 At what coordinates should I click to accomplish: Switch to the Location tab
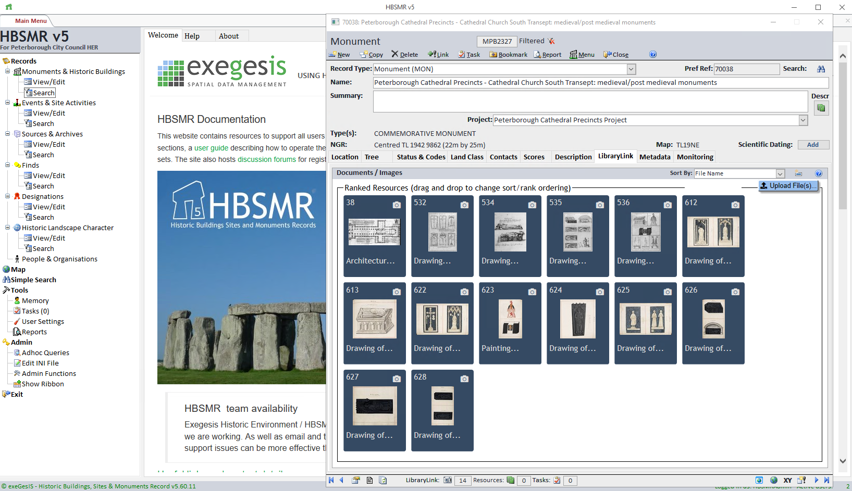(345, 157)
